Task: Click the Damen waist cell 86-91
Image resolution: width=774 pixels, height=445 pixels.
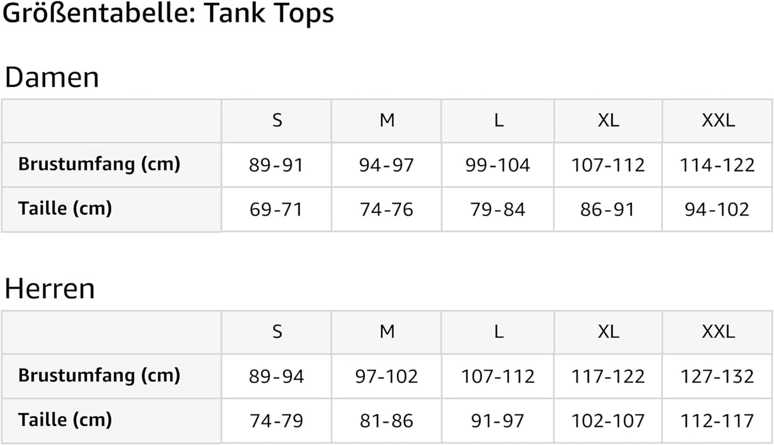Action: point(607,209)
